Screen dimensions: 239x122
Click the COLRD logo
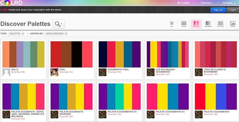[11, 3]
